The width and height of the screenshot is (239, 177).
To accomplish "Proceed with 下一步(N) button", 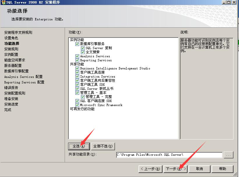I will click(176, 169).
